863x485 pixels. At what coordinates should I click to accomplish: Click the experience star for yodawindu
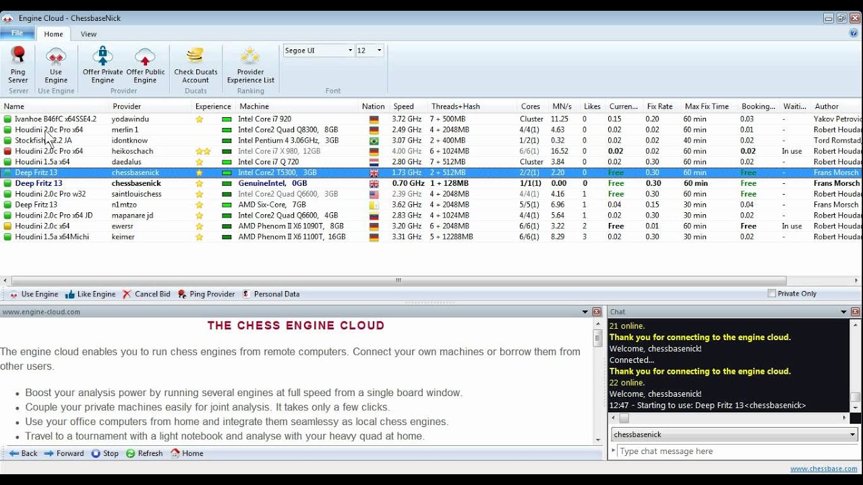click(200, 119)
